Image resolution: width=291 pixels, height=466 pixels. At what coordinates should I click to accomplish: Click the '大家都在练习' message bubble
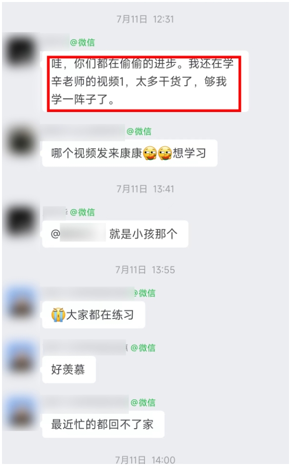(x=94, y=315)
